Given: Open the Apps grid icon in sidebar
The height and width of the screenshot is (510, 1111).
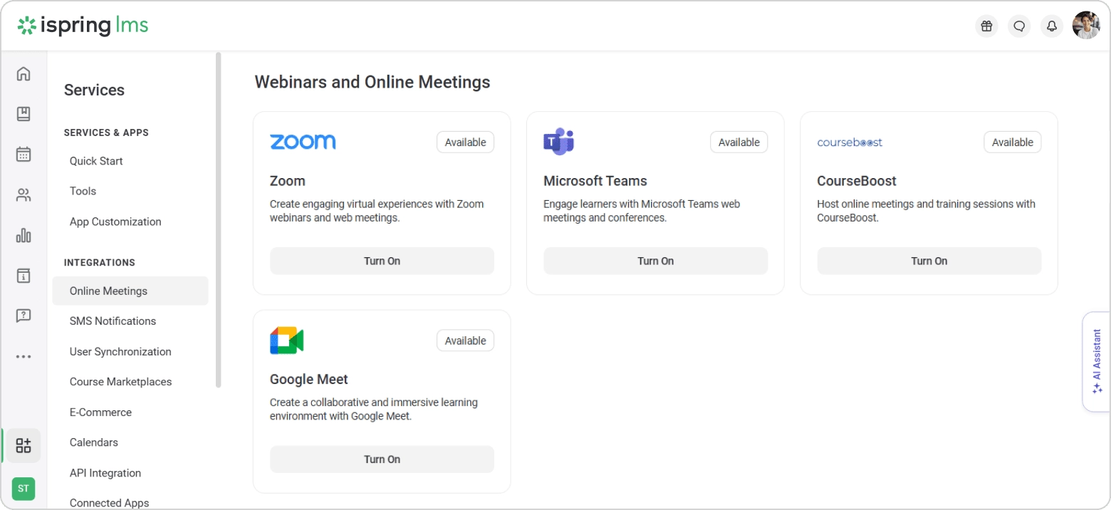Looking at the screenshot, I should pos(24,444).
